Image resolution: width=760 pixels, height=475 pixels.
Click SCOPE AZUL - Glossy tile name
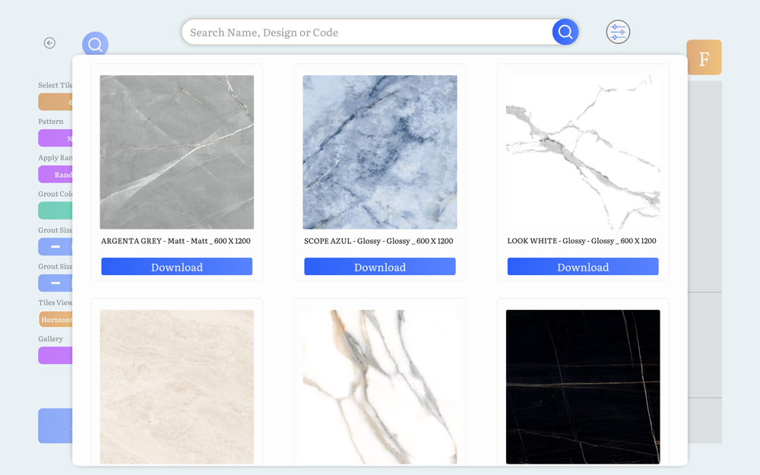tap(378, 241)
